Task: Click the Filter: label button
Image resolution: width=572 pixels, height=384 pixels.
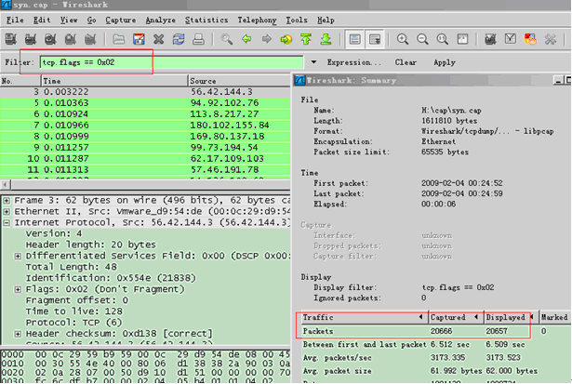Action: tap(19, 62)
